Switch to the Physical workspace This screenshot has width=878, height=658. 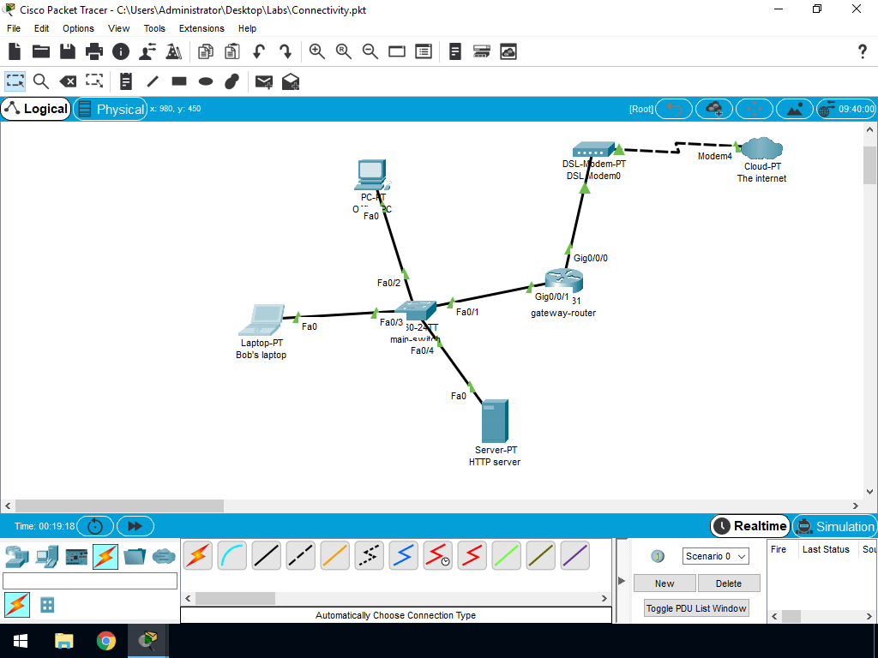(x=110, y=109)
